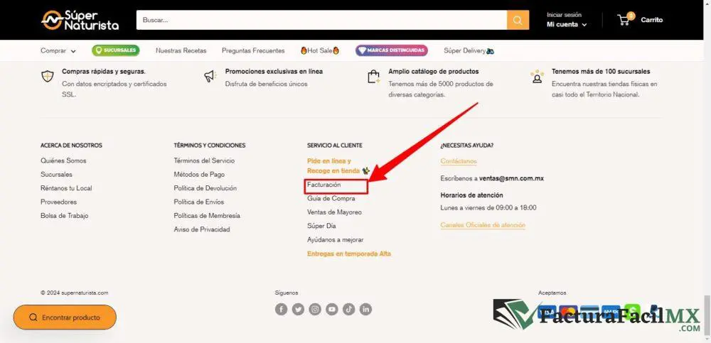Screen dimensions: 711x343
Task: Open the Facebook social icon
Action: [x=281, y=310]
